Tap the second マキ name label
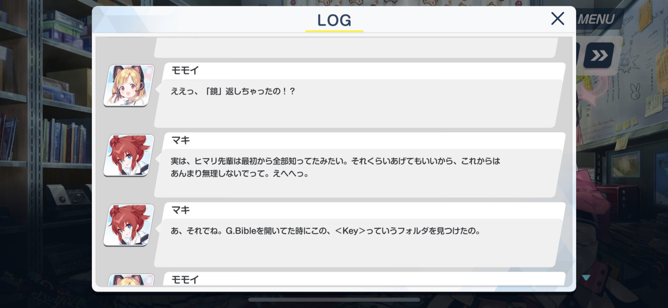668x308 pixels. point(180,210)
